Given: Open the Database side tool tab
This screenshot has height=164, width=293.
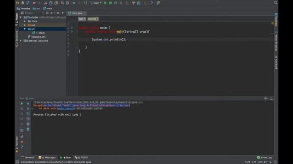Looking at the screenshot, I should coord(276,20).
